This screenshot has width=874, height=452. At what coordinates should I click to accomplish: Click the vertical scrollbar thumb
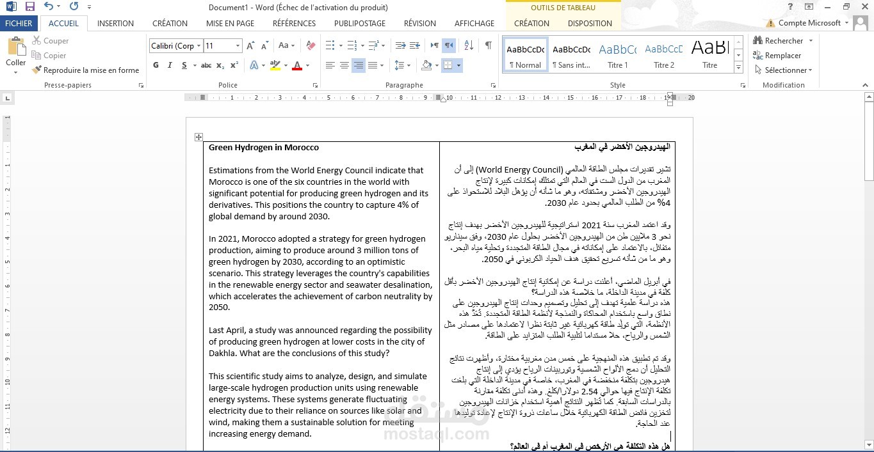point(869,142)
